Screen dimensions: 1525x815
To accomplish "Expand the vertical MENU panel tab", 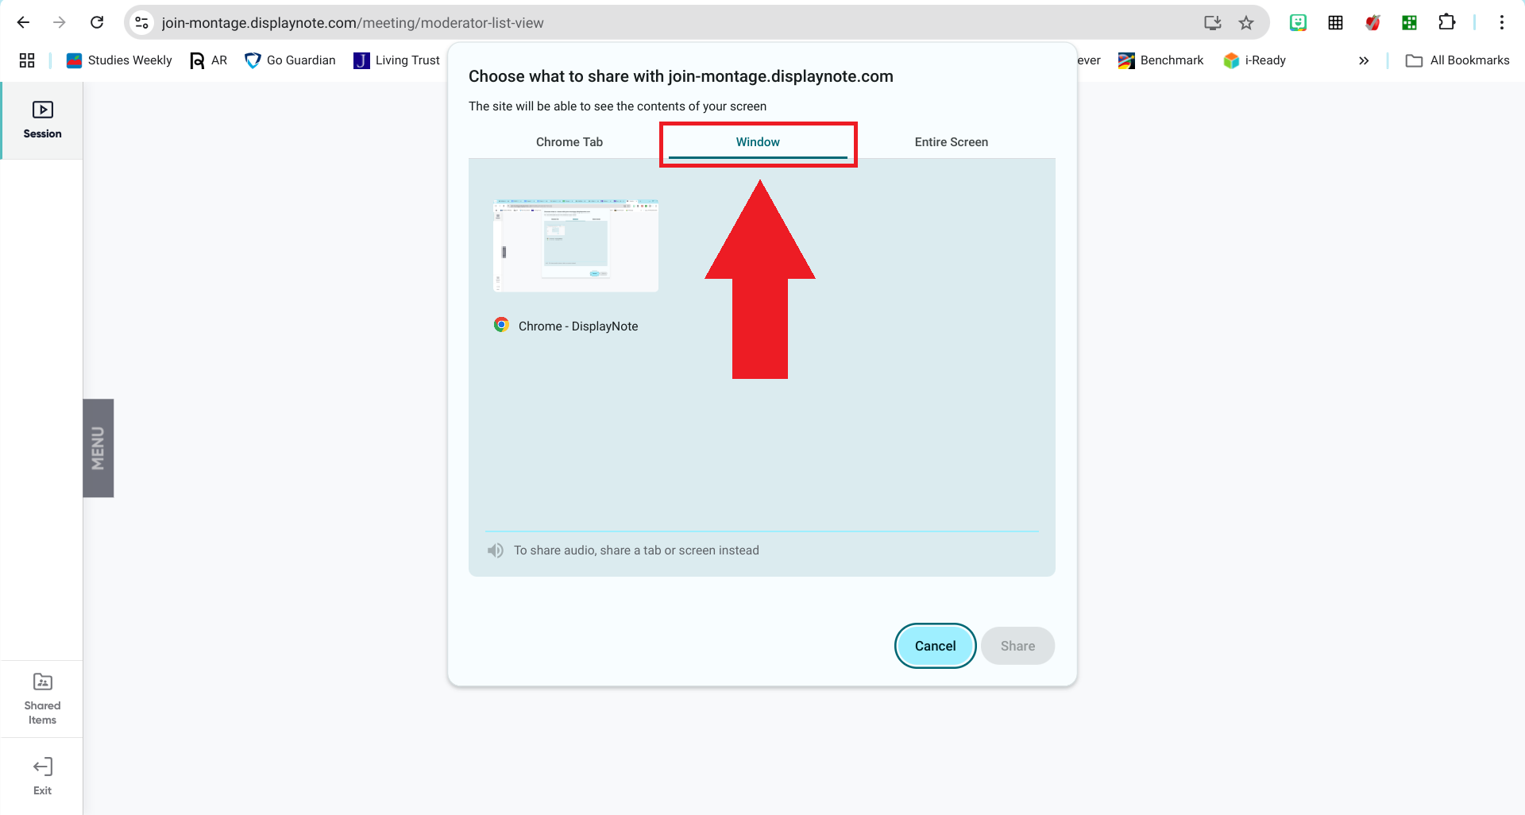I will click(98, 448).
